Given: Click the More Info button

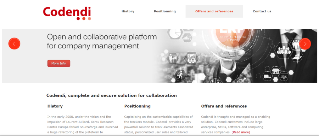Looking at the screenshot, I should point(59,63).
